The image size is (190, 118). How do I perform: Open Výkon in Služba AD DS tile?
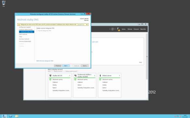click(x=55, y=88)
